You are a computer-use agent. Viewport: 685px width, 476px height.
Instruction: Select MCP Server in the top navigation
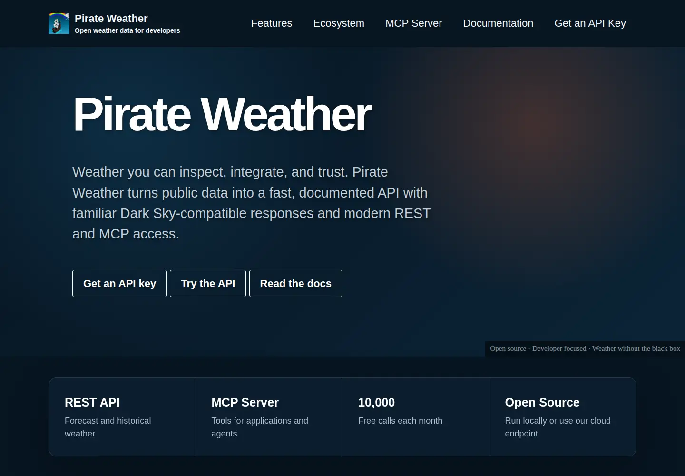tap(414, 23)
